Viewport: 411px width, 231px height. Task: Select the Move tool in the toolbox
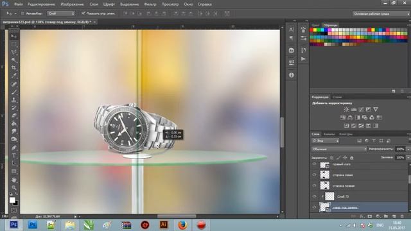pos(14,36)
